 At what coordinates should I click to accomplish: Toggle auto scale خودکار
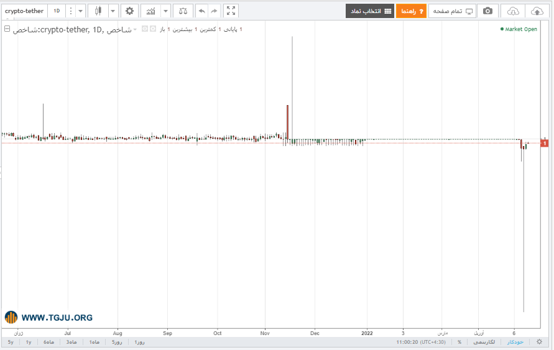tap(515, 342)
